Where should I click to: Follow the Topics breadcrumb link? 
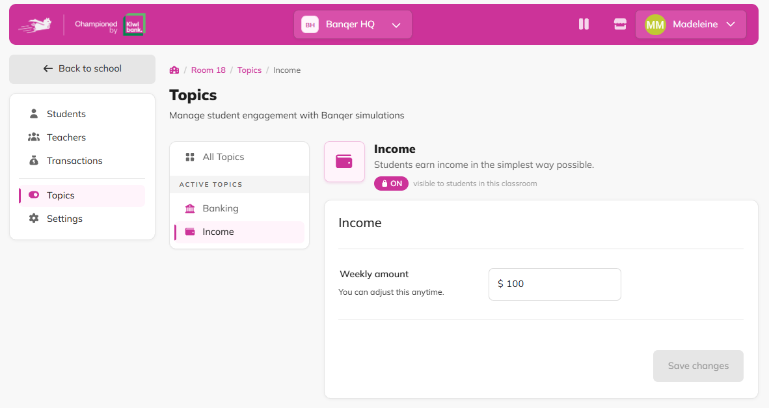(249, 70)
